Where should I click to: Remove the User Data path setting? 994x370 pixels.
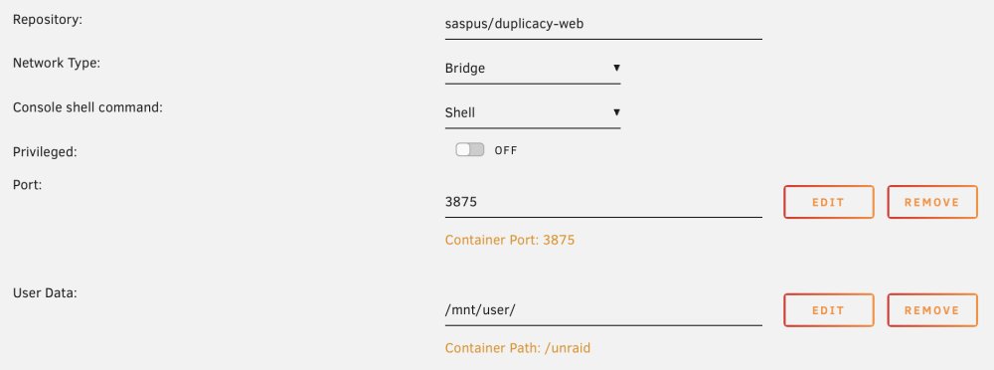[932, 310]
